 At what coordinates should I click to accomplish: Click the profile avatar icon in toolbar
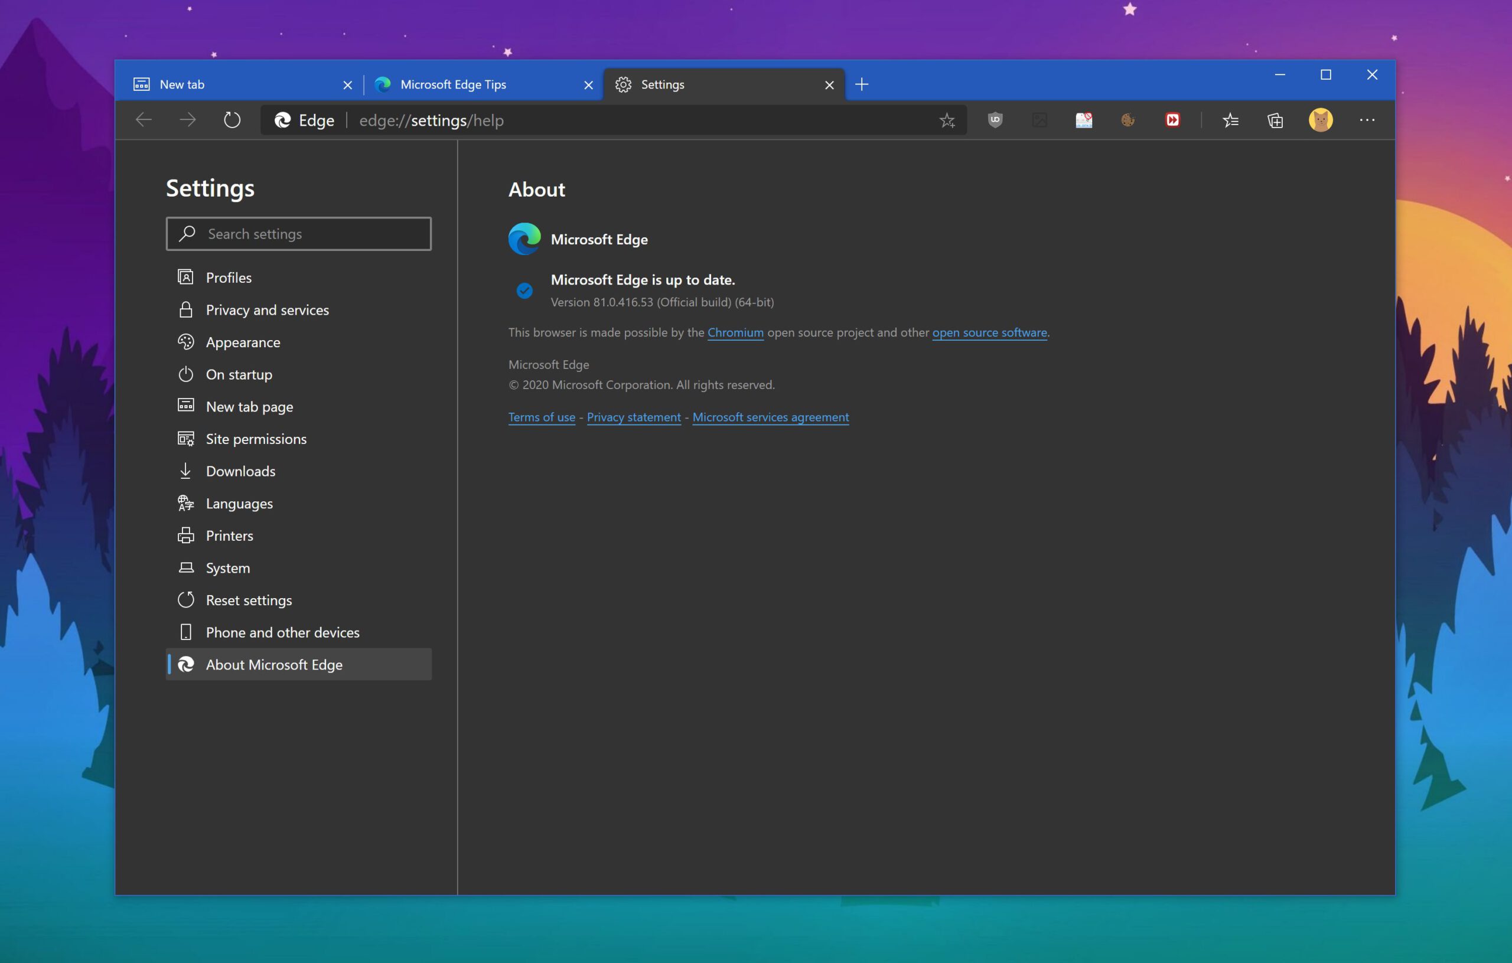1320,119
